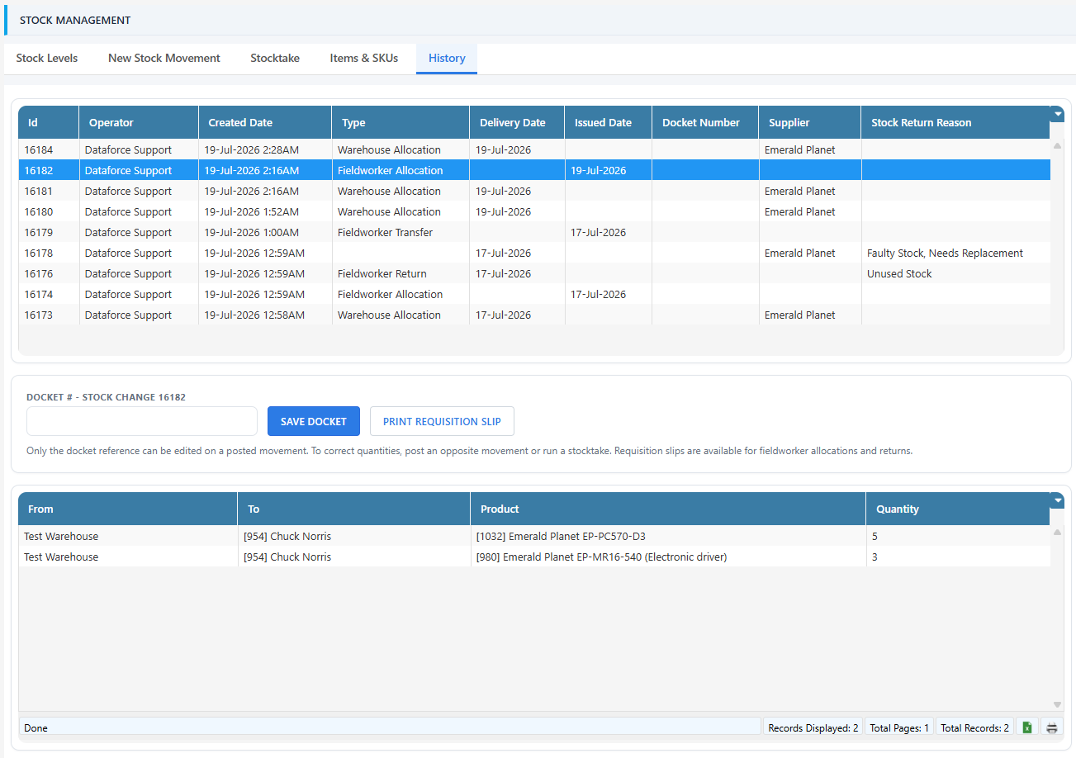Click the Issued Date column header
This screenshot has width=1076, height=758.
(x=609, y=122)
